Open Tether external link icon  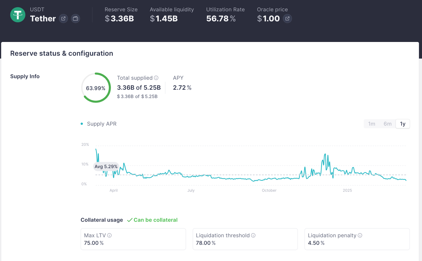point(63,19)
